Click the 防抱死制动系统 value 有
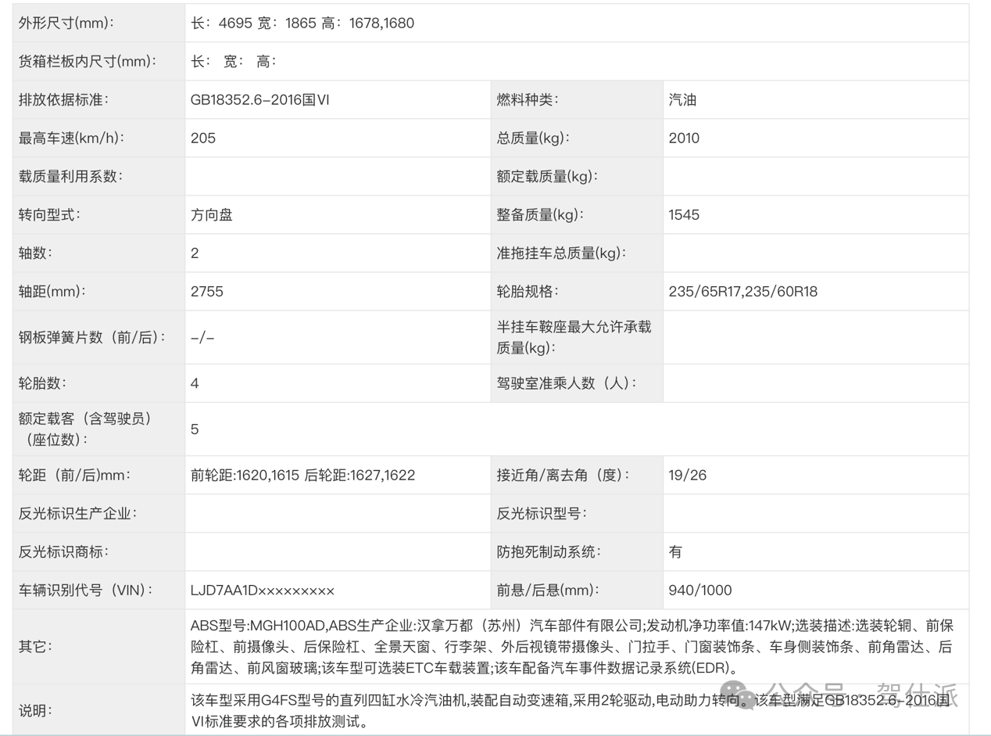The image size is (991, 736). point(675,551)
